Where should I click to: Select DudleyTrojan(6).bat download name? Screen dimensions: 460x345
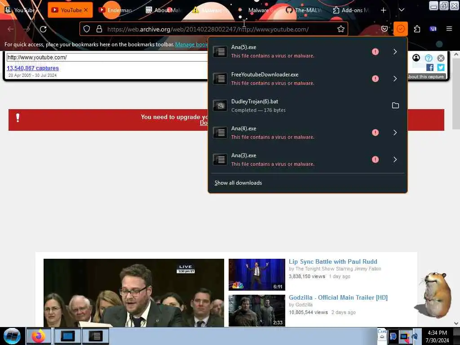pos(254,102)
